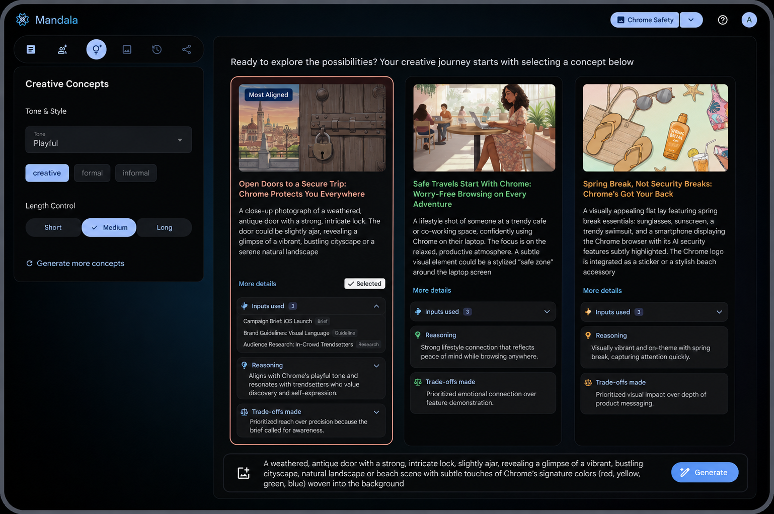The width and height of the screenshot is (774, 514).
Task: Open the audience persona sidebar tab
Action: (62, 49)
